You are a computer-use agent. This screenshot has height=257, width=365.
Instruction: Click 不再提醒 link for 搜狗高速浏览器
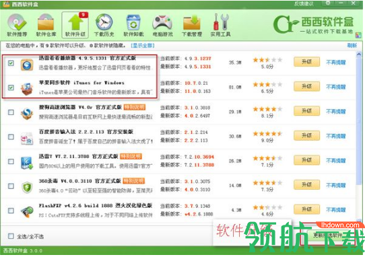point(336,112)
